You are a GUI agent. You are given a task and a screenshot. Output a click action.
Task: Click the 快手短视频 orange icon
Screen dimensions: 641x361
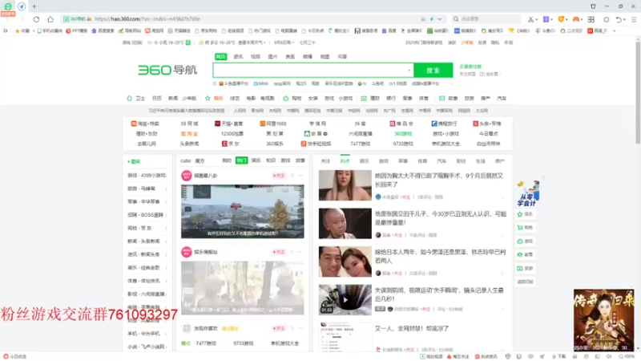[304, 144]
